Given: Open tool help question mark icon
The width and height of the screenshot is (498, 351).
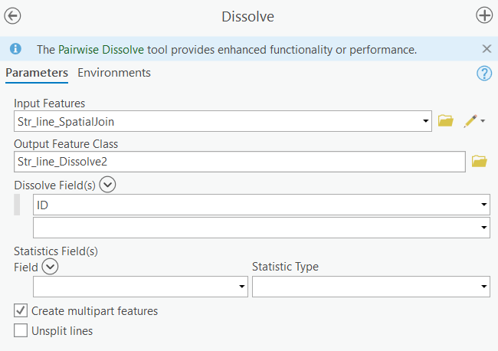Looking at the screenshot, I should [x=484, y=73].
